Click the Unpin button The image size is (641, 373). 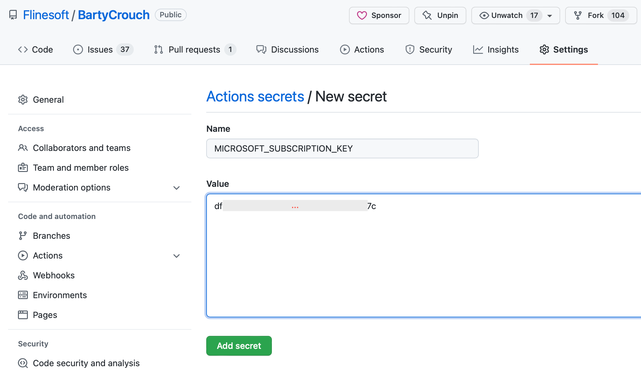tap(440, 15)
